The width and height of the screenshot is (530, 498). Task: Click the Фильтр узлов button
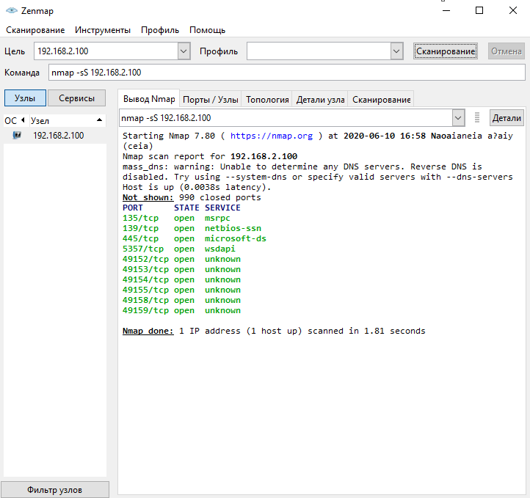point(55,489)
